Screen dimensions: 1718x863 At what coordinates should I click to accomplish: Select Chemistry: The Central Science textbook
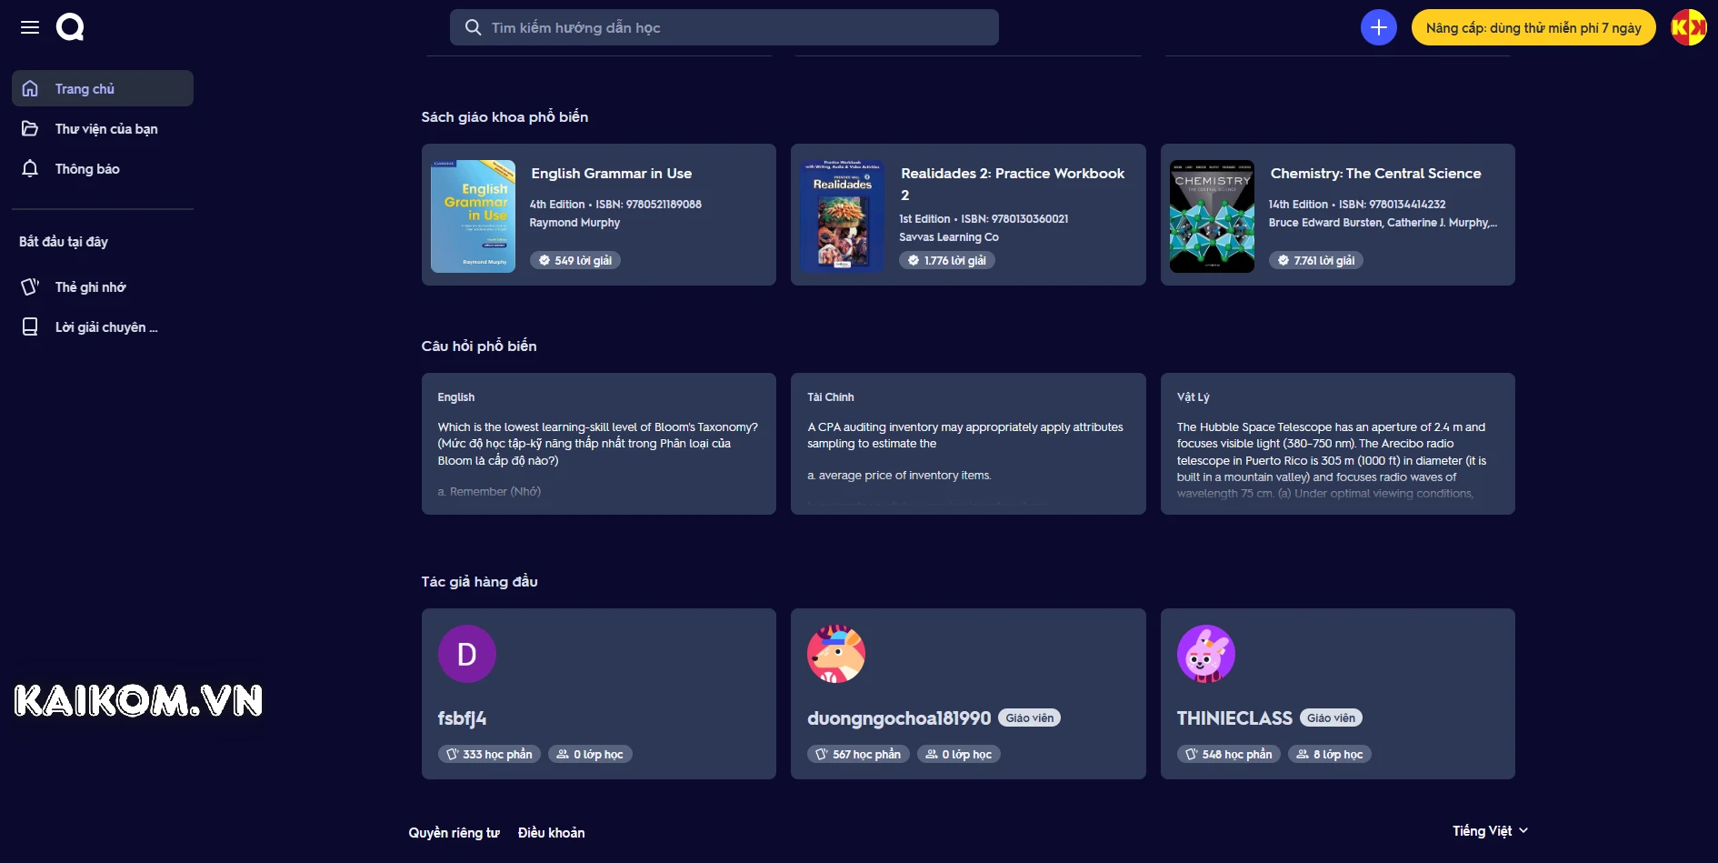coord(1374,174)
